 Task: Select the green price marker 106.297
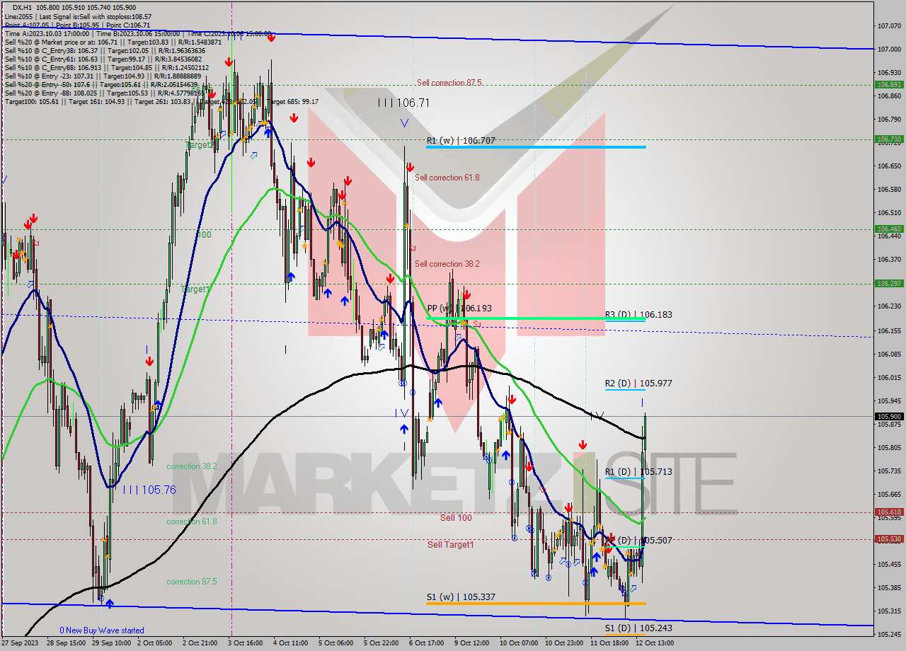(x=889, y=284)
